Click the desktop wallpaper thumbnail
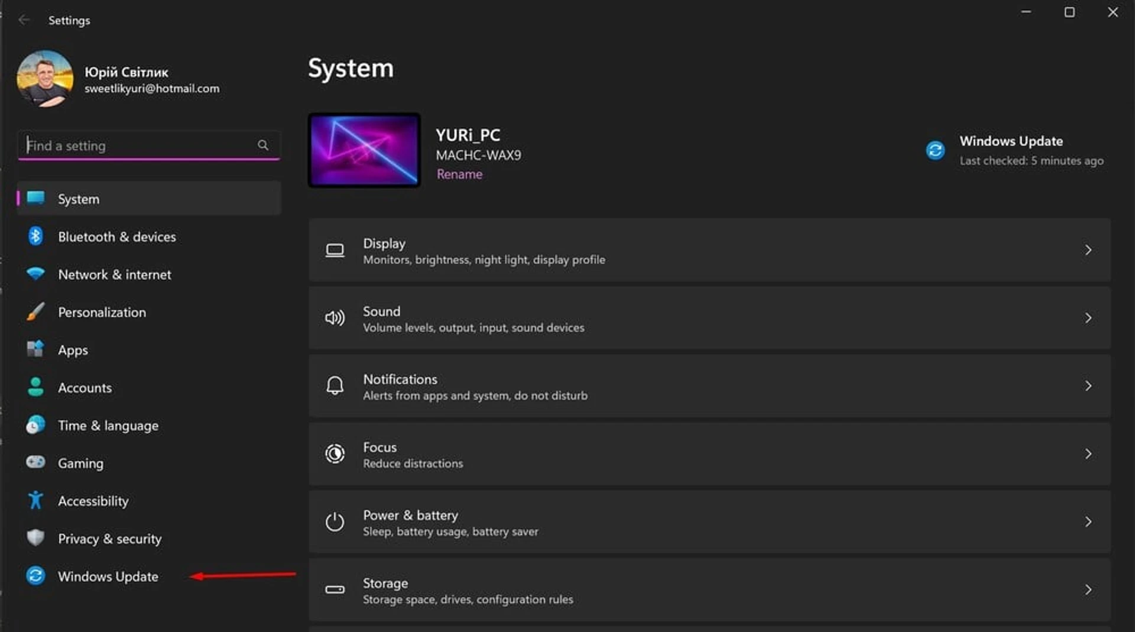The width and height of the screenshot is (1135, 632). click(364, 150)
